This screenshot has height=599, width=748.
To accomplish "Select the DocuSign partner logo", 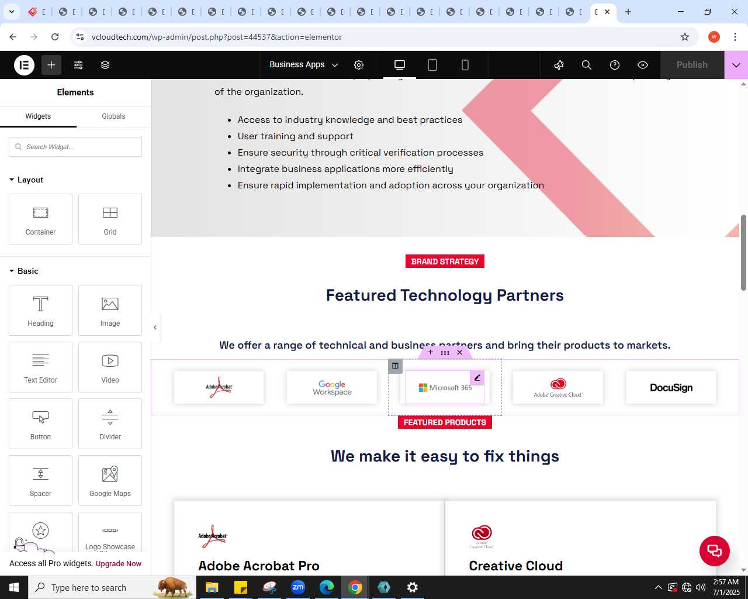I will pos(671,387).
